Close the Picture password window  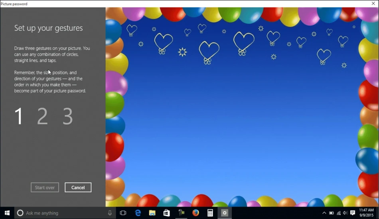[373, 4]
